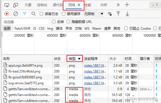
Task: Switch to 性能 tab
Action: pyautogui.click(x=88, y=5)
